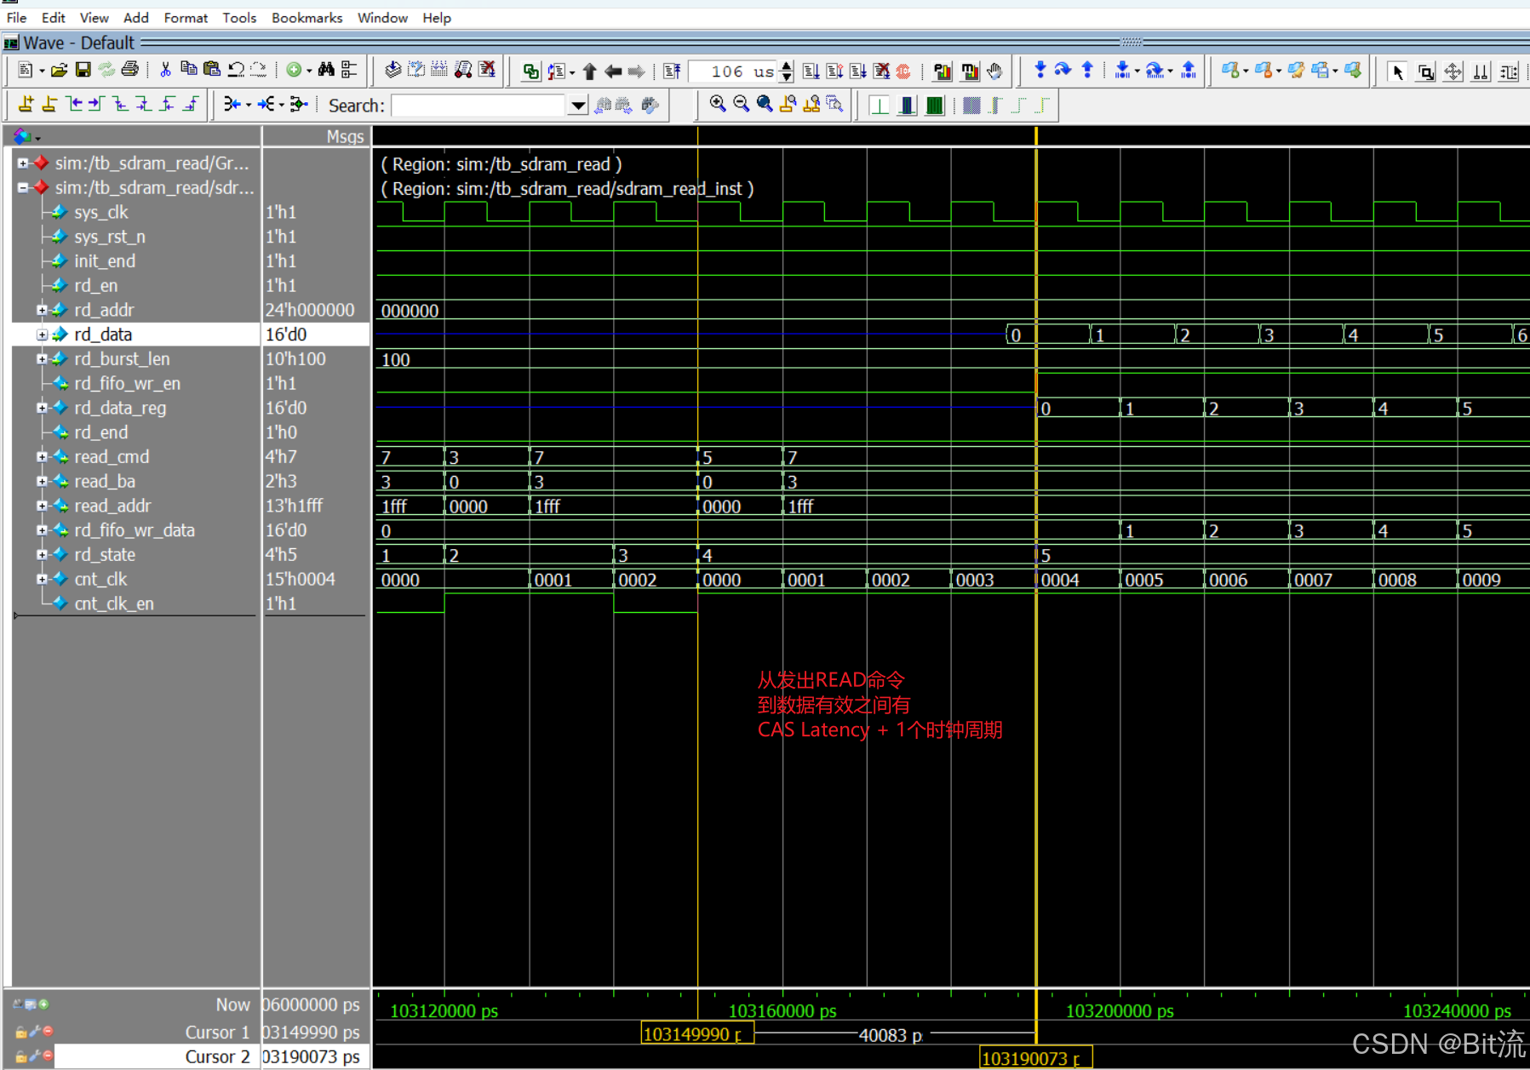Click the Cut scissors icon
The image size is (1530, 1070).
165,70
